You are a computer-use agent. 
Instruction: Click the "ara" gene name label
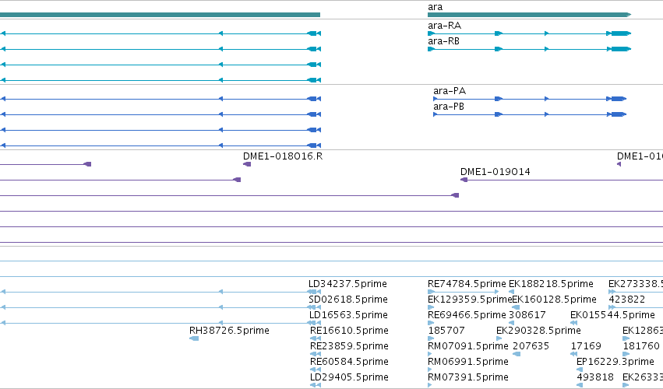pos(435,7)
